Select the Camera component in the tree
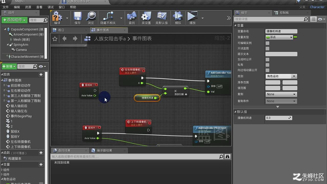 21,50
